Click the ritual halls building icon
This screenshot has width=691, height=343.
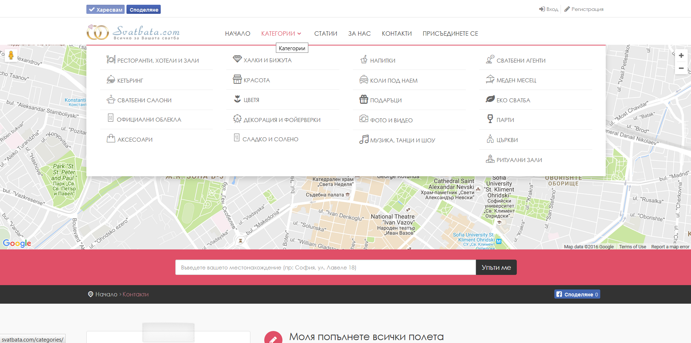point(490,159)
